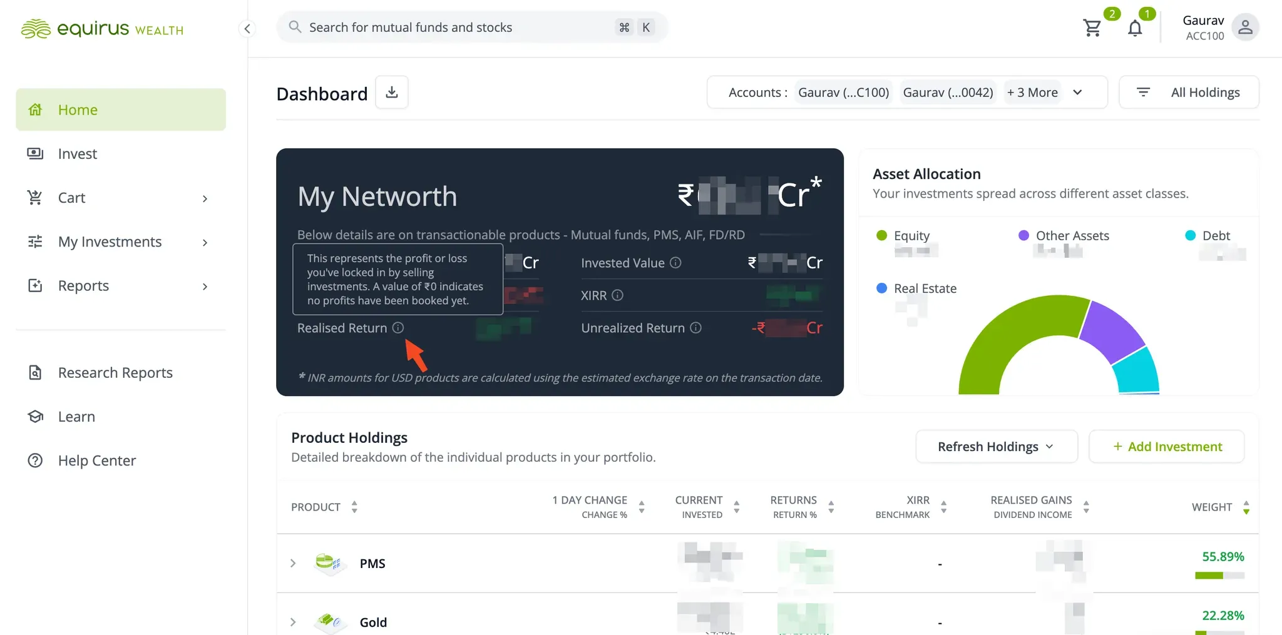This screenshot has width=1282, height=635.
Task: Open the Gaurav profile avatar
Action: click(1245, 28)
